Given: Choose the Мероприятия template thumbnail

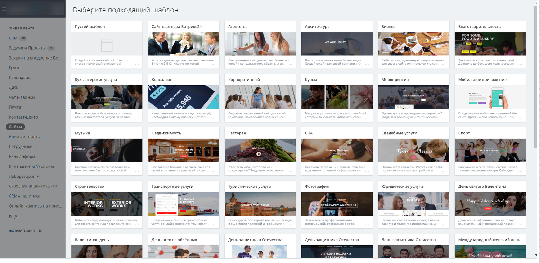Looking at the screenshot, I should click(x=413, y=97).
